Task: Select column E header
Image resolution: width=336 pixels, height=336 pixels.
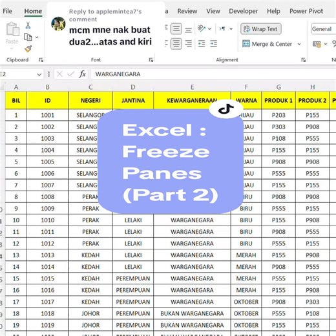Action: click(192, 87)
